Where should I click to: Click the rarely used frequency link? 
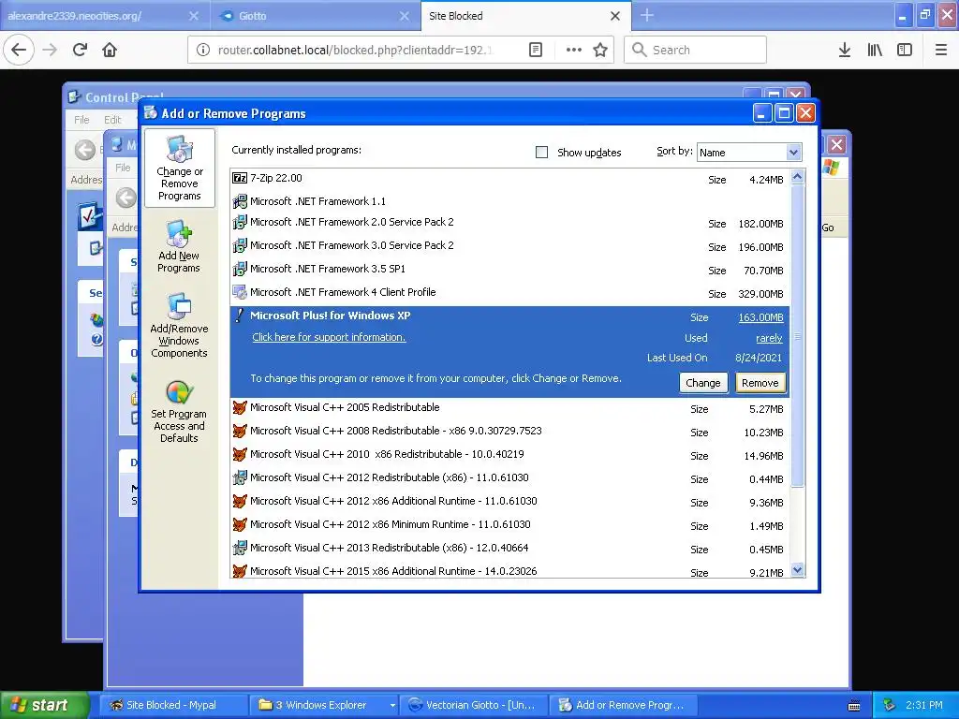[769, 338]
